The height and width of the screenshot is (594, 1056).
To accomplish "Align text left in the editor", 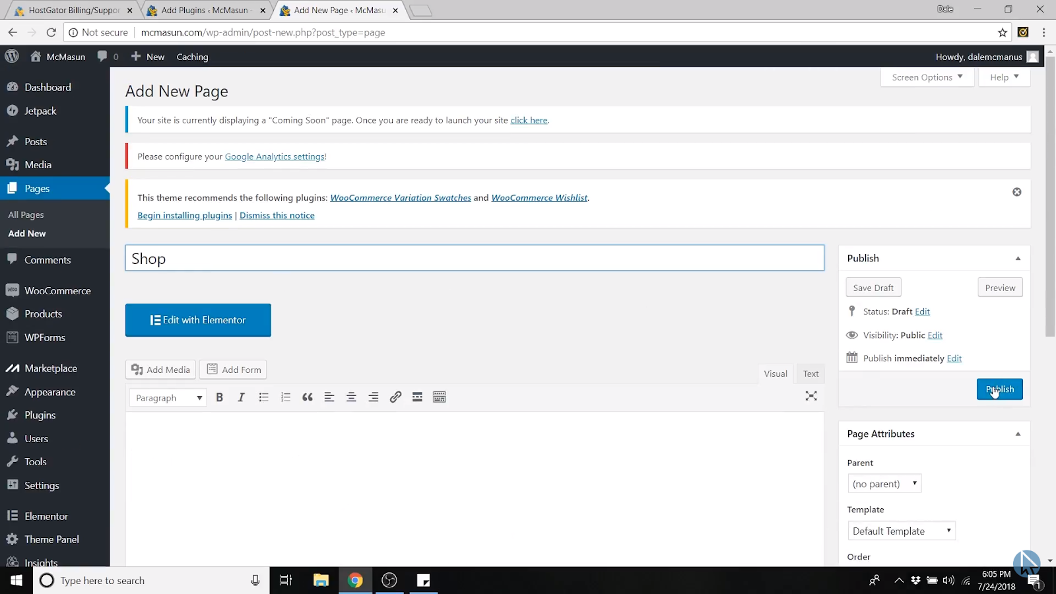I will click(x=329, y=397).
